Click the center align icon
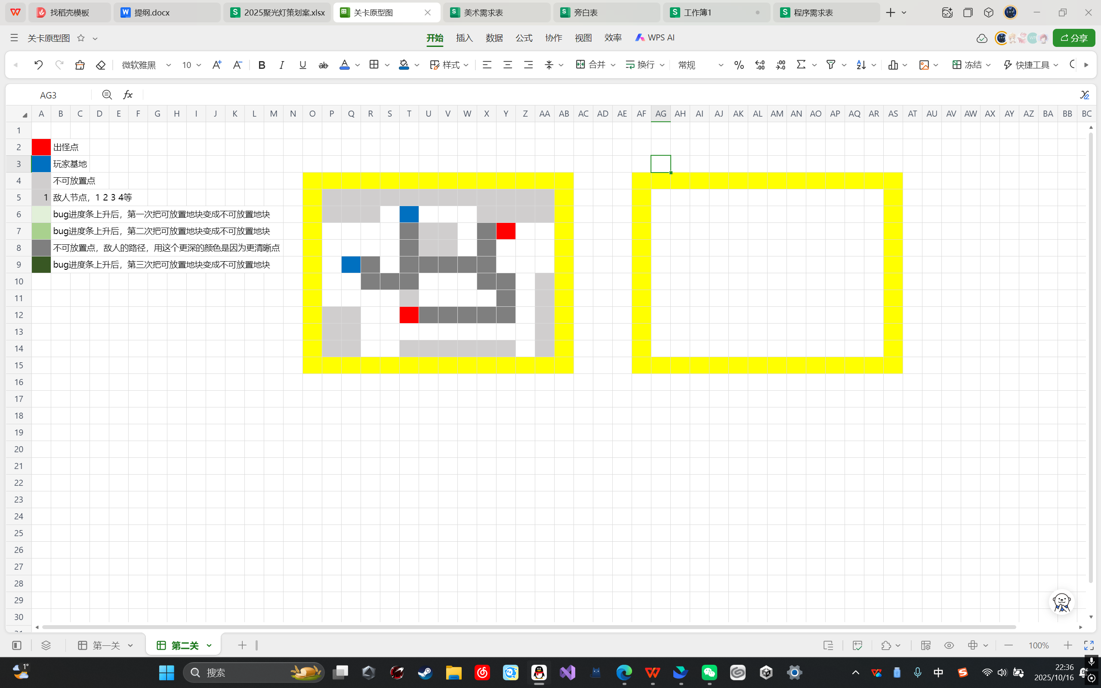Image resolution: width=1101 pixels, height=688 pixels. 508,65
